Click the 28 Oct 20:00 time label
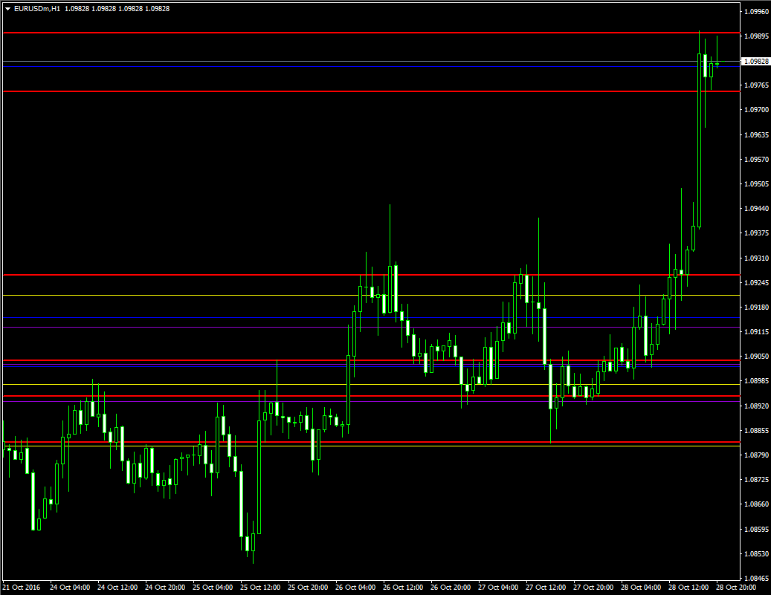Viewport: 771px width, 595px height. (x=737, y=588)
